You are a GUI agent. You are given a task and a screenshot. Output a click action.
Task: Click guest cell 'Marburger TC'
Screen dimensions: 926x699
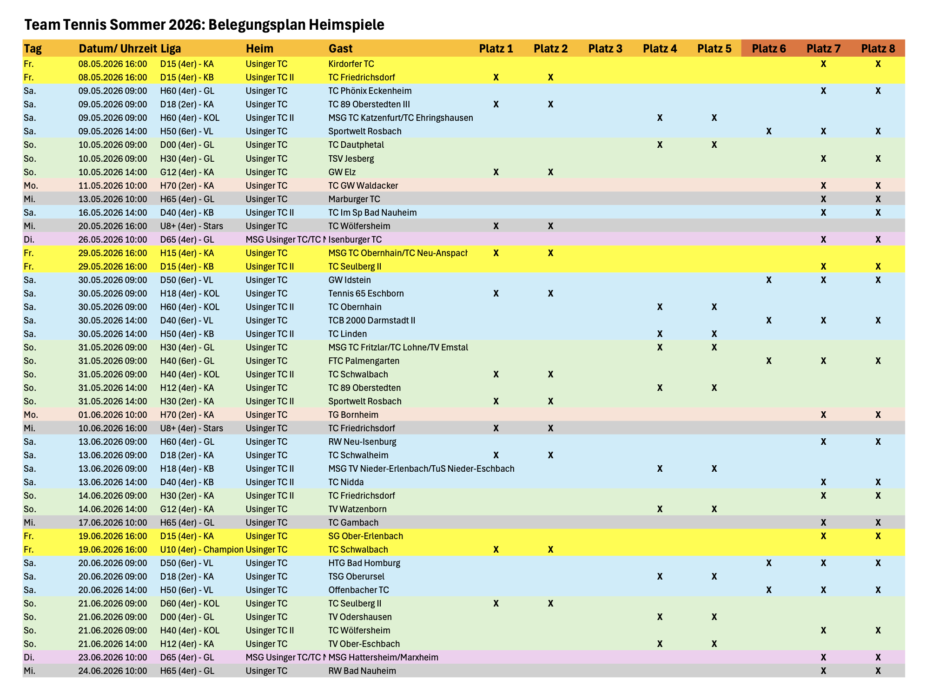354,199
